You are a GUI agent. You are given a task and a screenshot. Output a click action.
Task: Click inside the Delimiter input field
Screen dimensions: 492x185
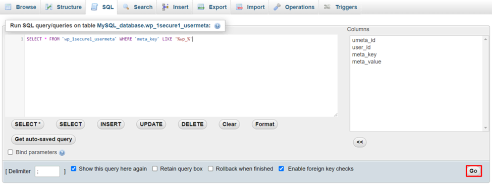47,171
